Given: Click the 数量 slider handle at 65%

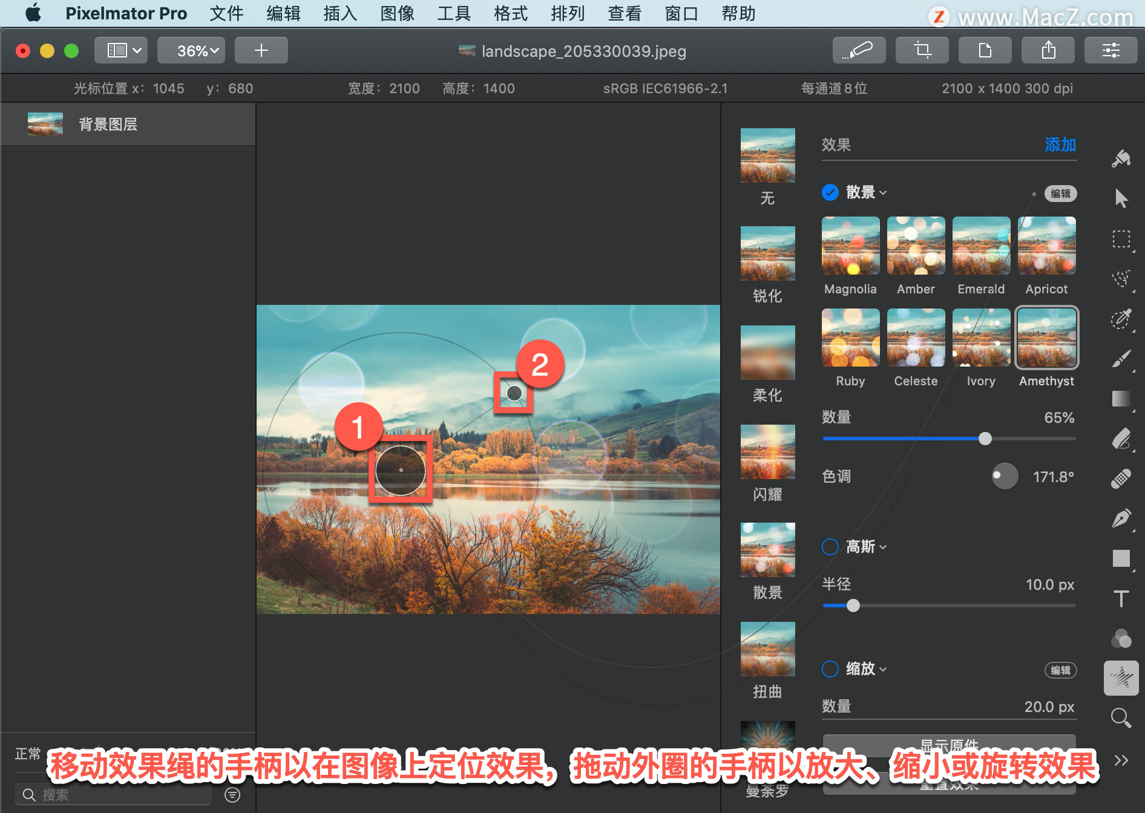Looking at the screenshot, I should click(985, 439).
